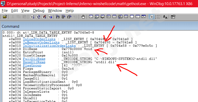198x102 pixels.
Task: Click the Copy toolbar icon
Action: [19, 17]
